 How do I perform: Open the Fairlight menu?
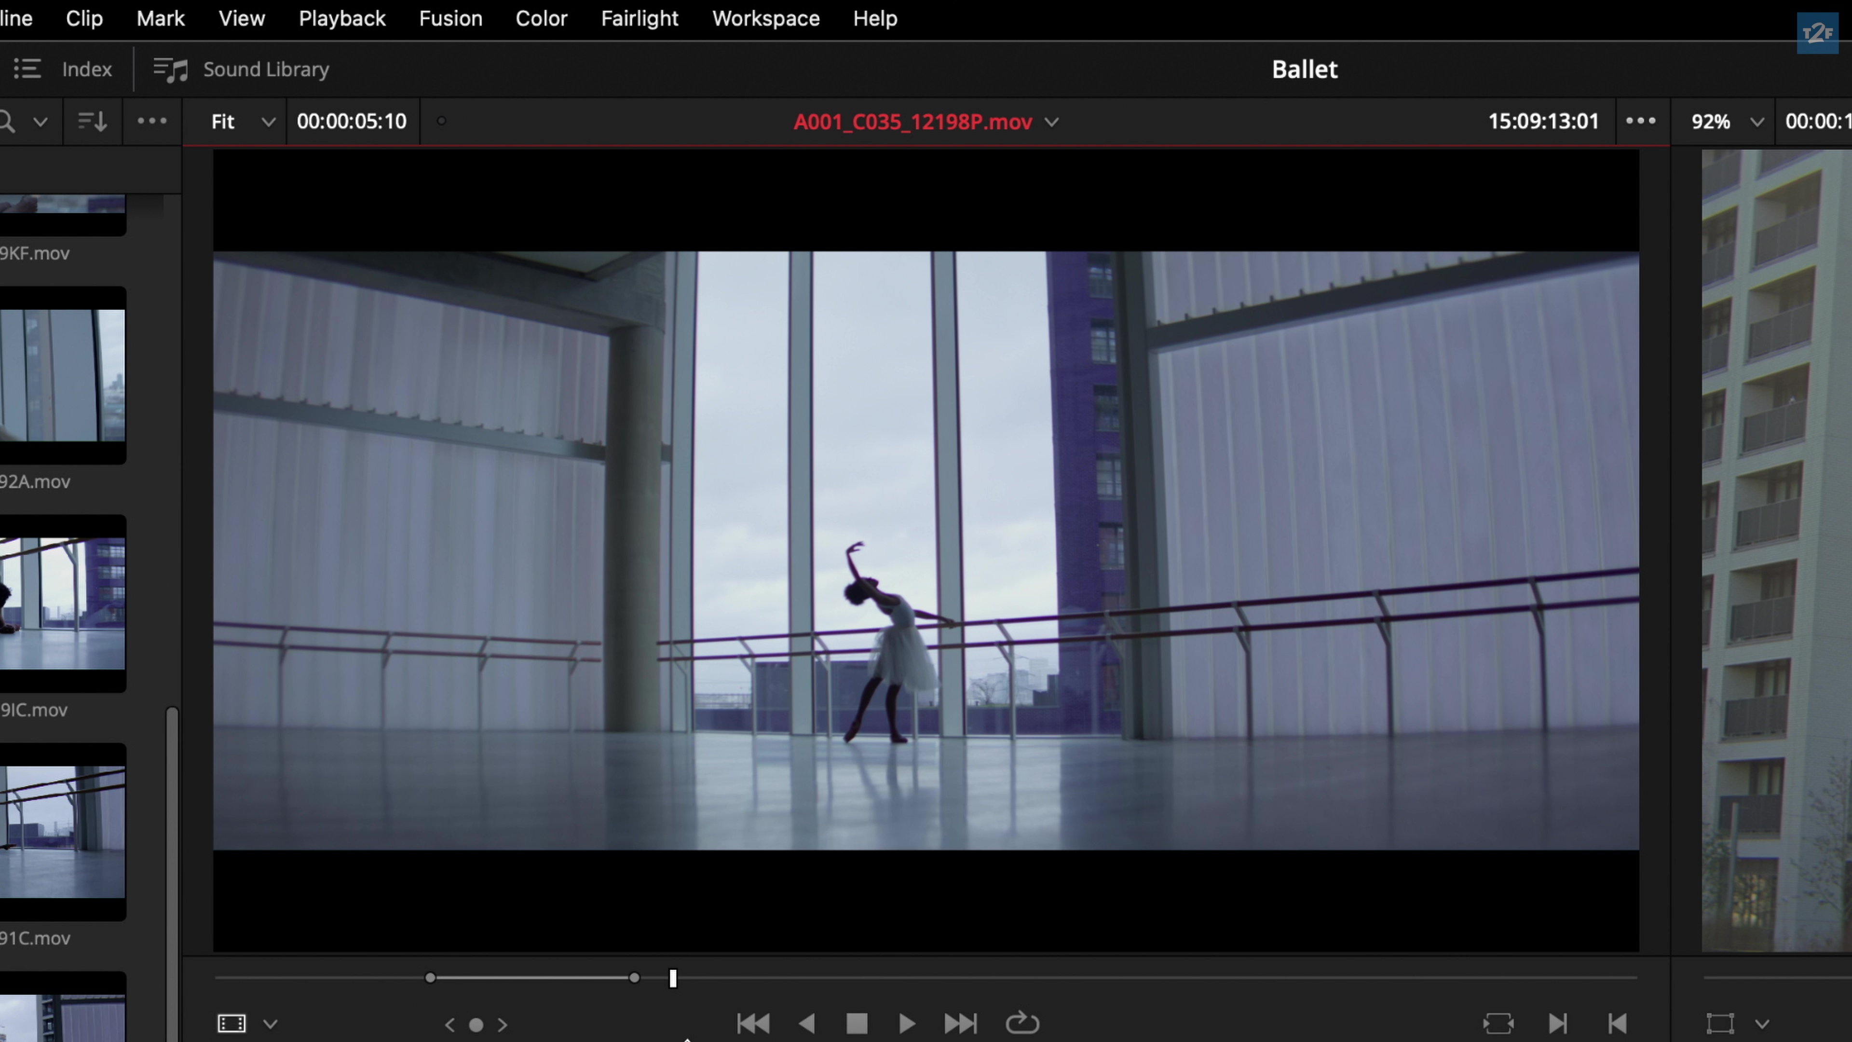coord(639,19)
